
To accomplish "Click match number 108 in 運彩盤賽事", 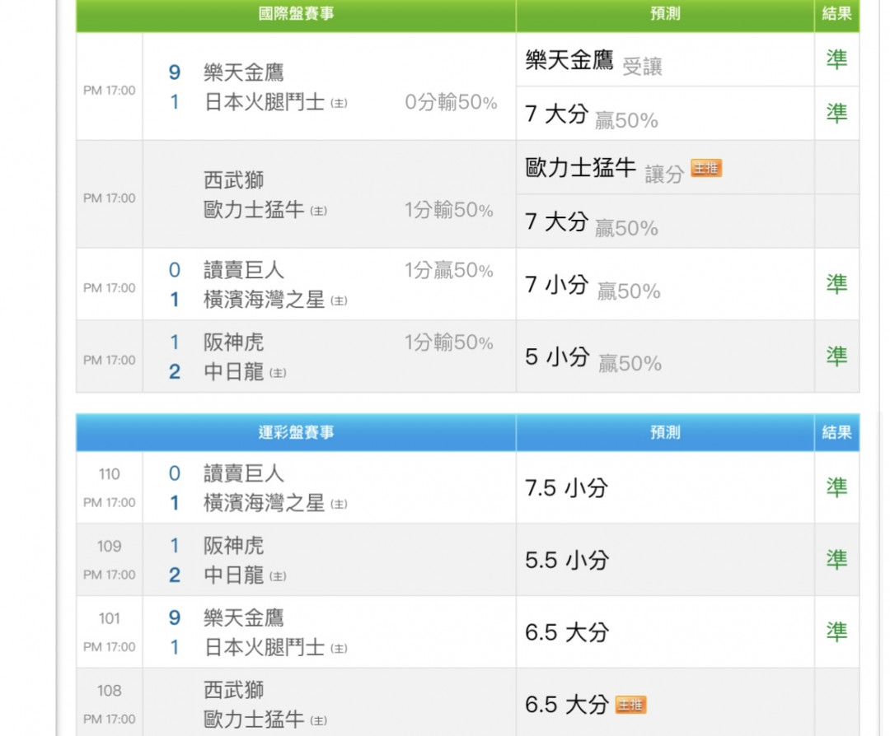I will click(x=109, y=691).
